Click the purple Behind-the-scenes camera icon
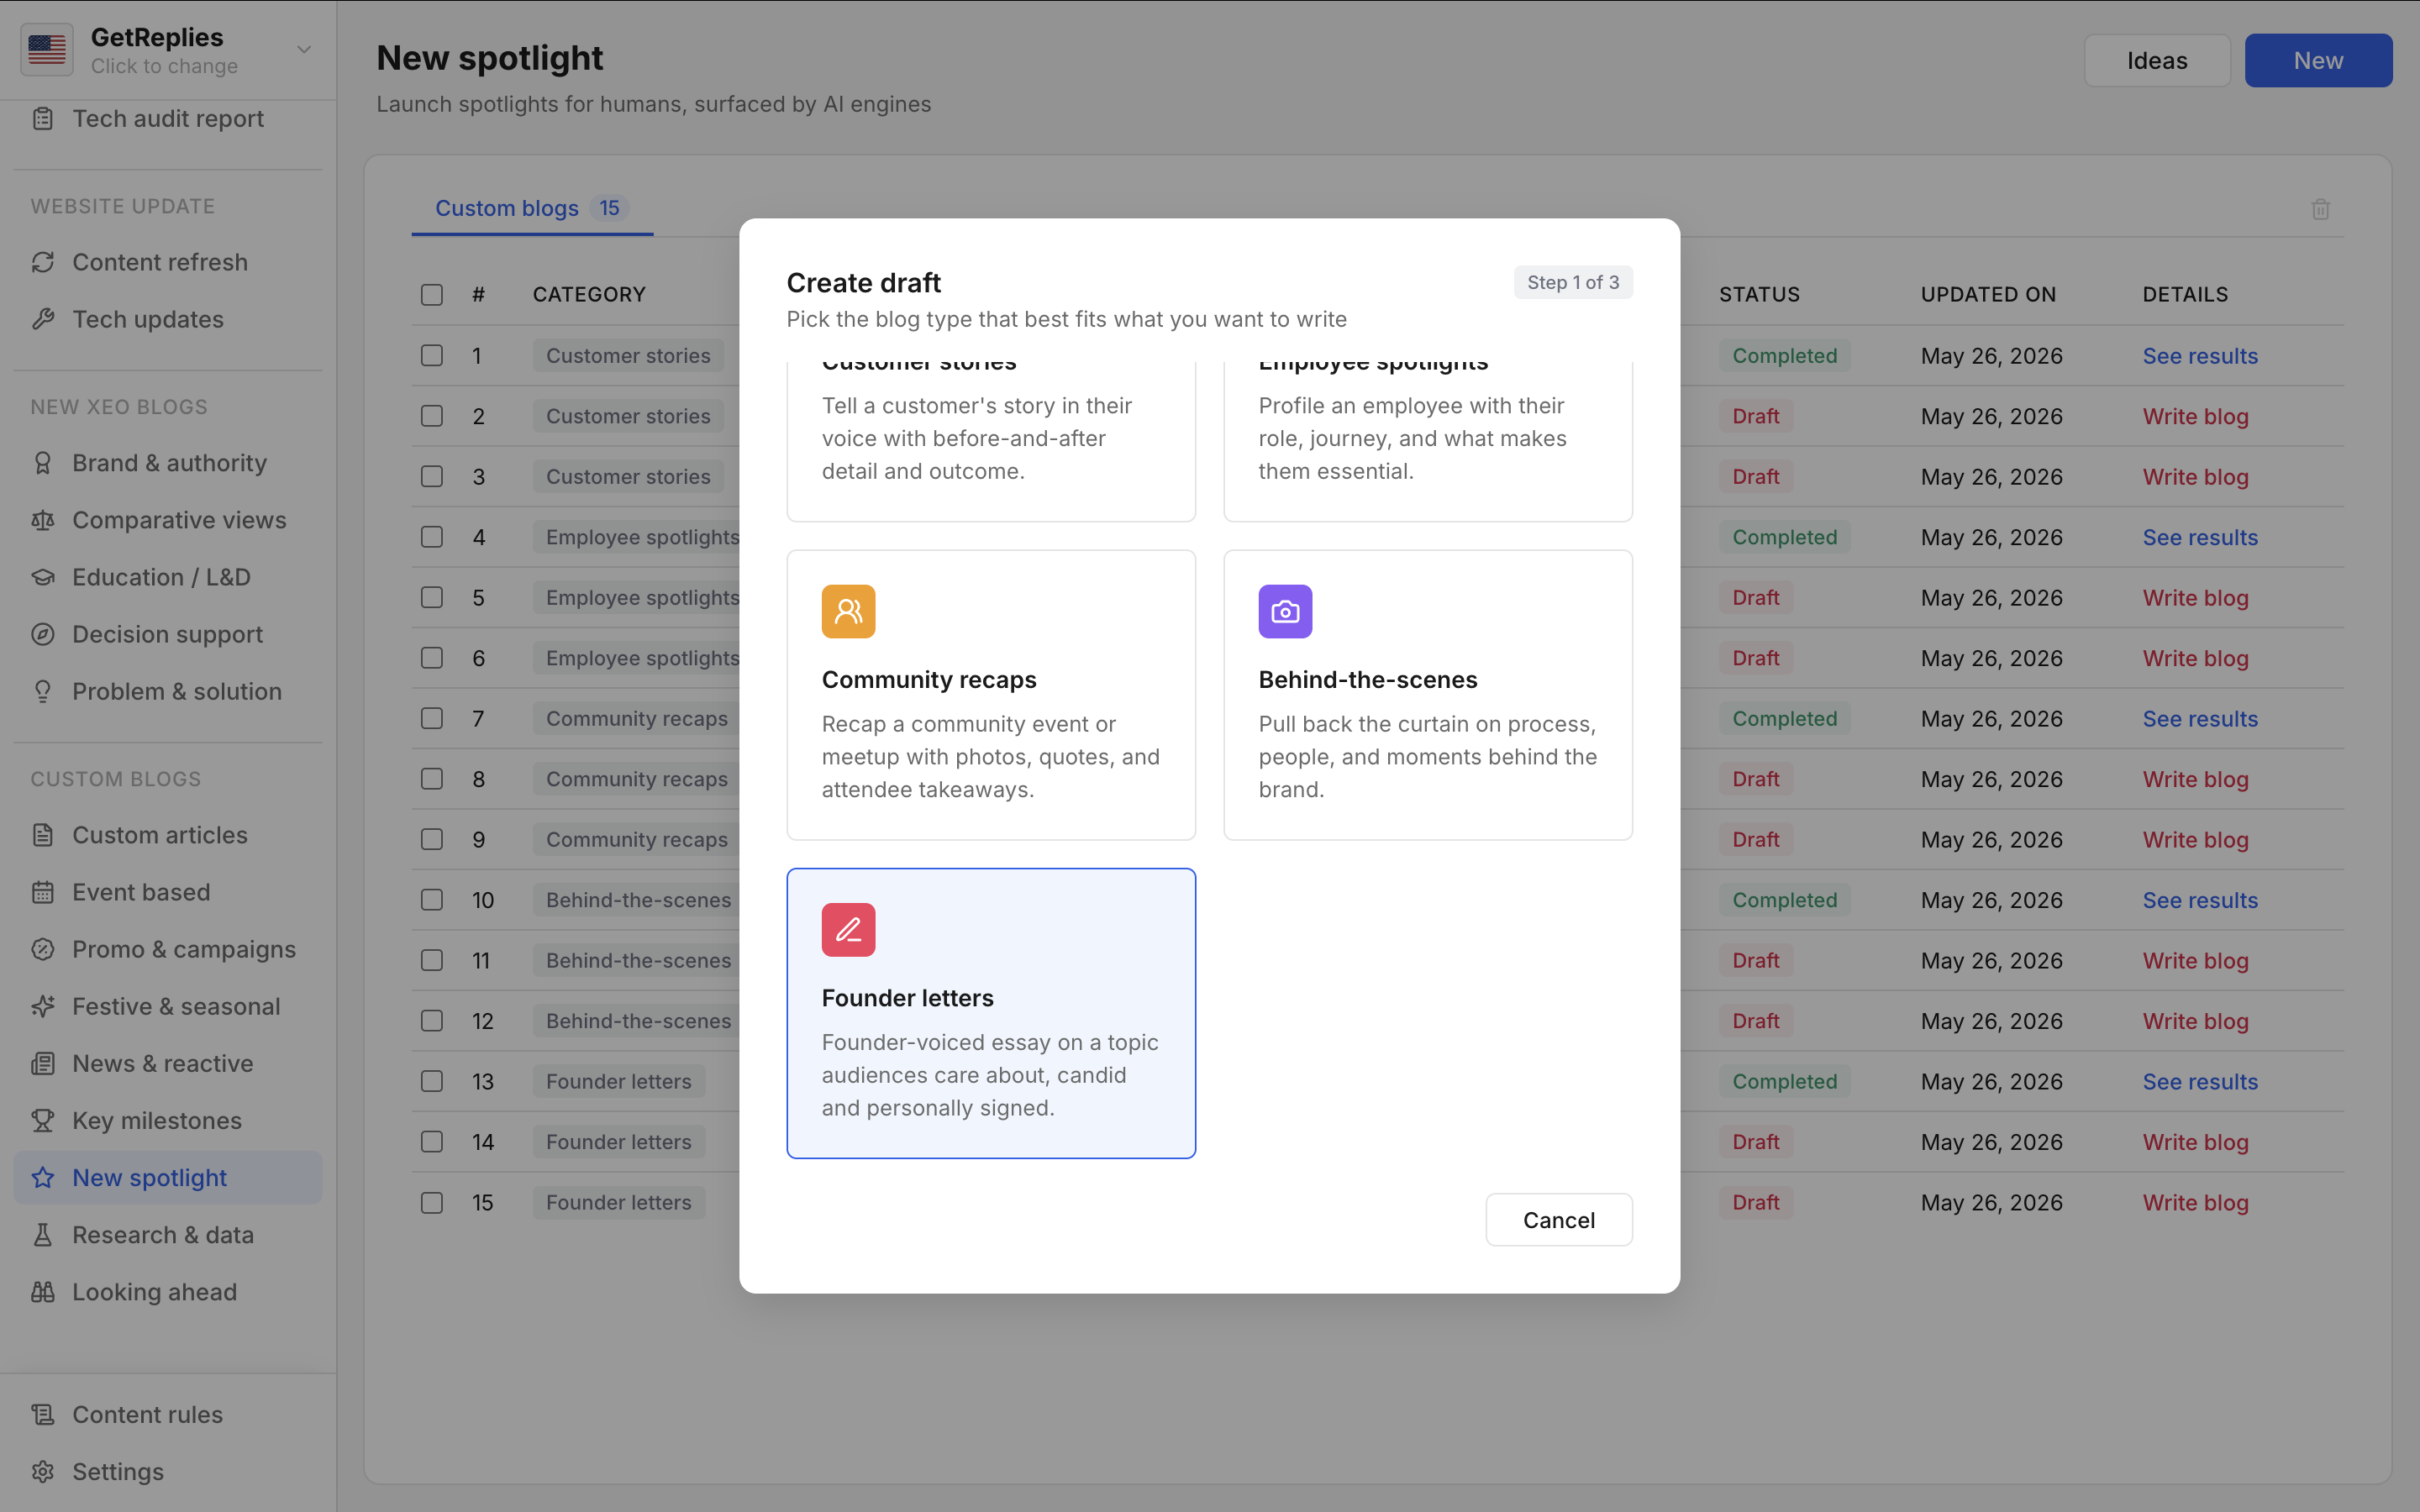Screen dimensions: 2420x1512 coord(1285,611)
